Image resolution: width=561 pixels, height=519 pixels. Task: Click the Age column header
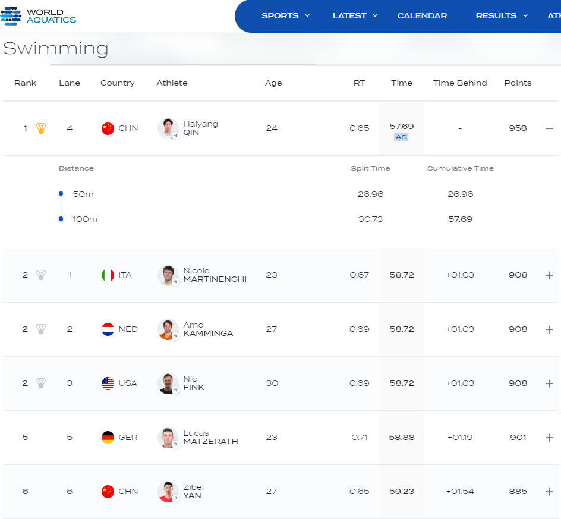[x=273, y=83]
